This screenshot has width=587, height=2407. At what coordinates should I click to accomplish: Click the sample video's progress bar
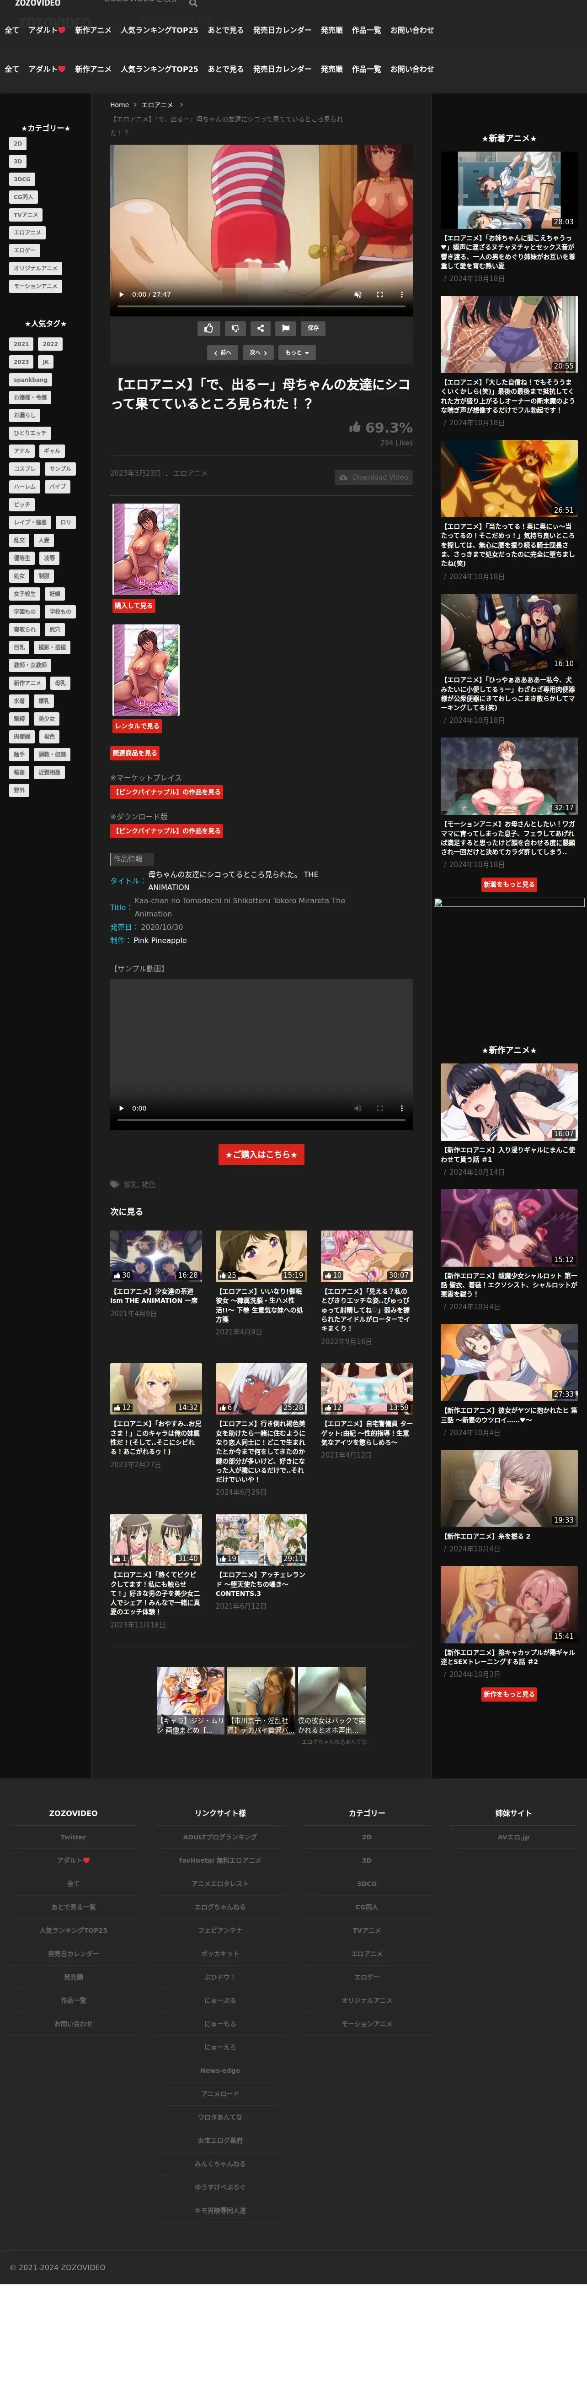pos(261,1119)
